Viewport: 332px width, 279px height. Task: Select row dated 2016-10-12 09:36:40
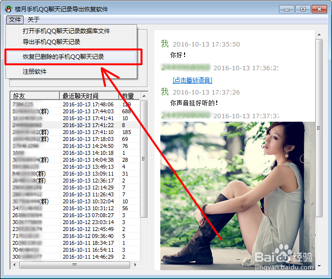tap(75, 236)
